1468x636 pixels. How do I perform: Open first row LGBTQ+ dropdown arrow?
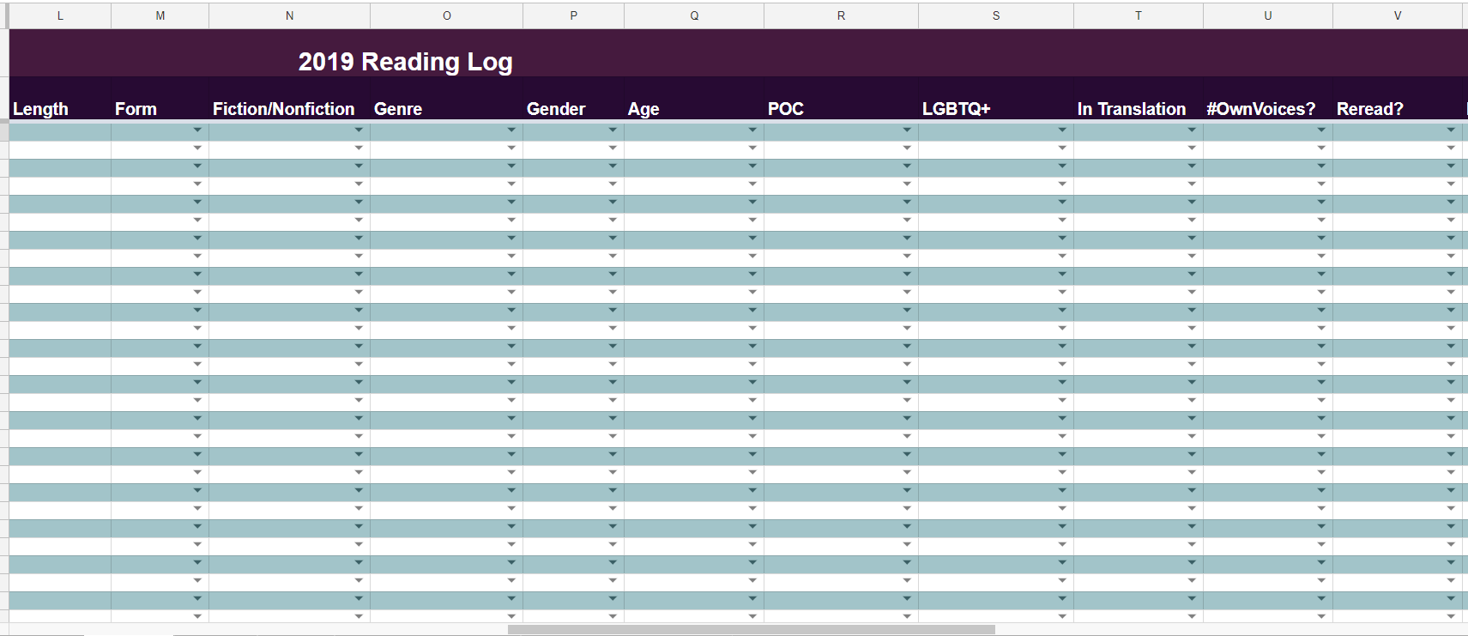(1062, 130)
